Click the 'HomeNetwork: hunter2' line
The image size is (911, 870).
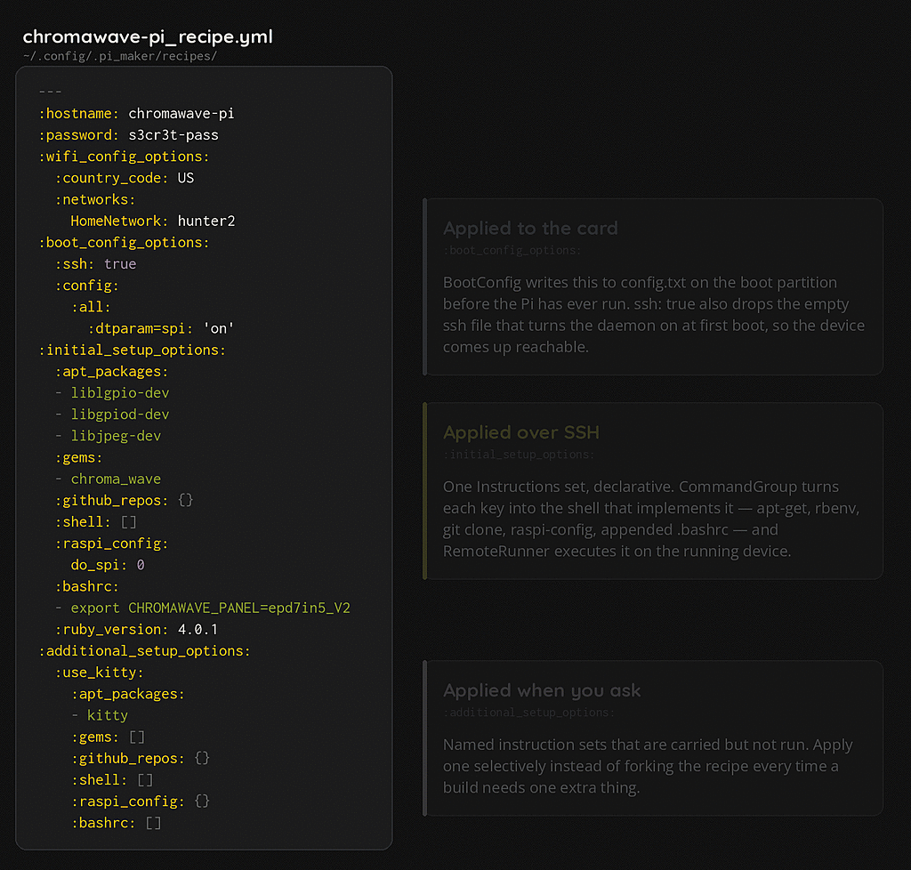point(153,221)
